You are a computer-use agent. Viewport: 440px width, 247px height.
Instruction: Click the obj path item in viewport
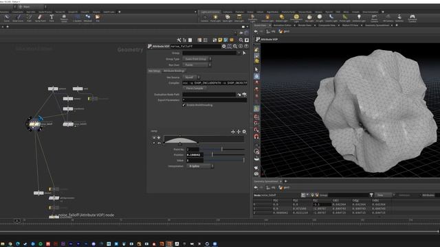pos(271,32)
